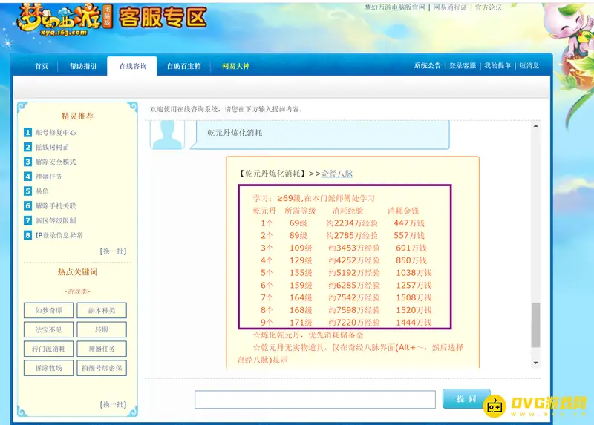Click the chat area scrollbar thumb

tap(535, 325)
